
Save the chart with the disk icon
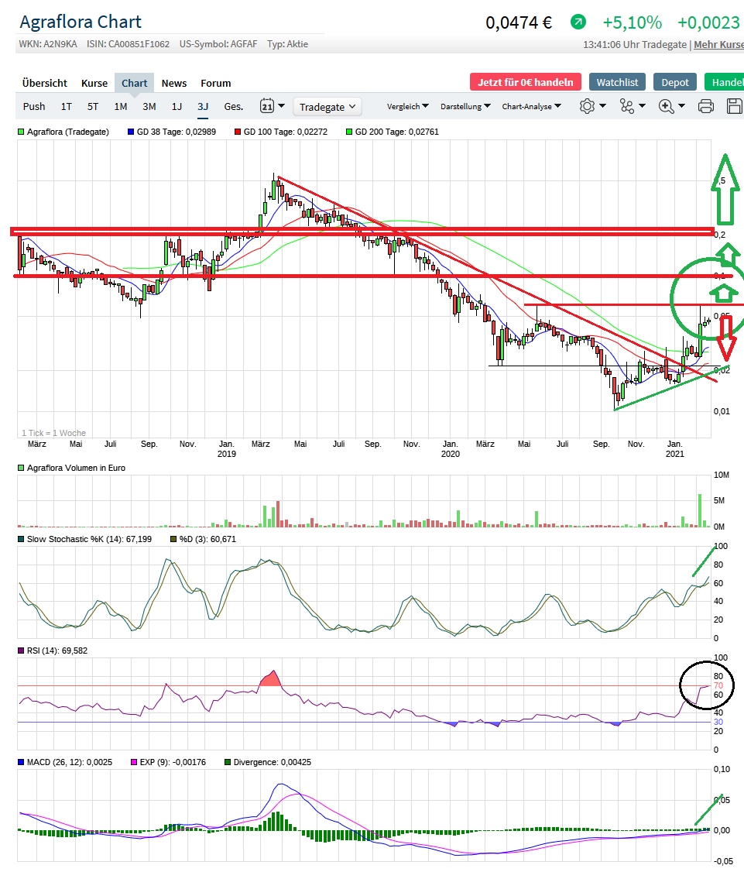click(x=734, y=106)
